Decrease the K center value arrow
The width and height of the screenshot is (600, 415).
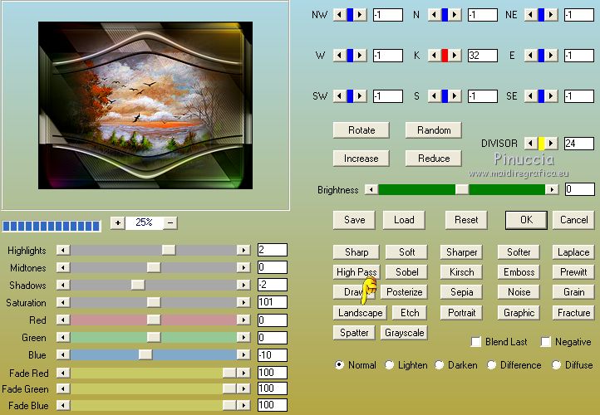pyautogui.click(x=434, y=56)
